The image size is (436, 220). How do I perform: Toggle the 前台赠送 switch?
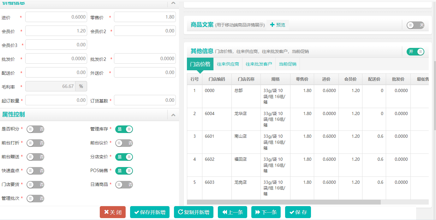tap(35, 157)
